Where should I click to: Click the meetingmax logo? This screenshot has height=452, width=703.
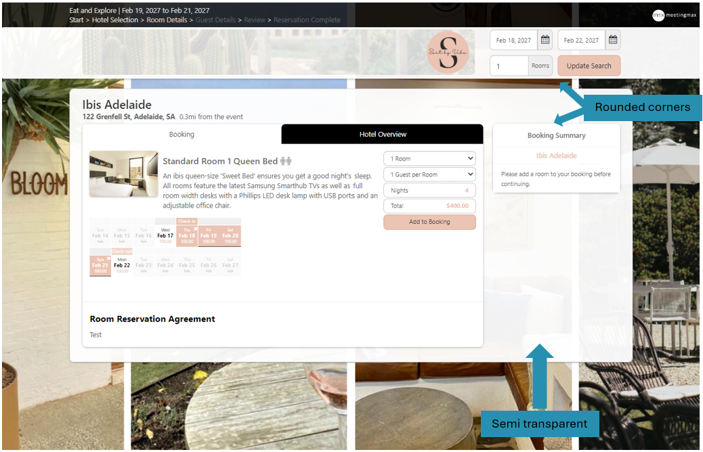675,16
